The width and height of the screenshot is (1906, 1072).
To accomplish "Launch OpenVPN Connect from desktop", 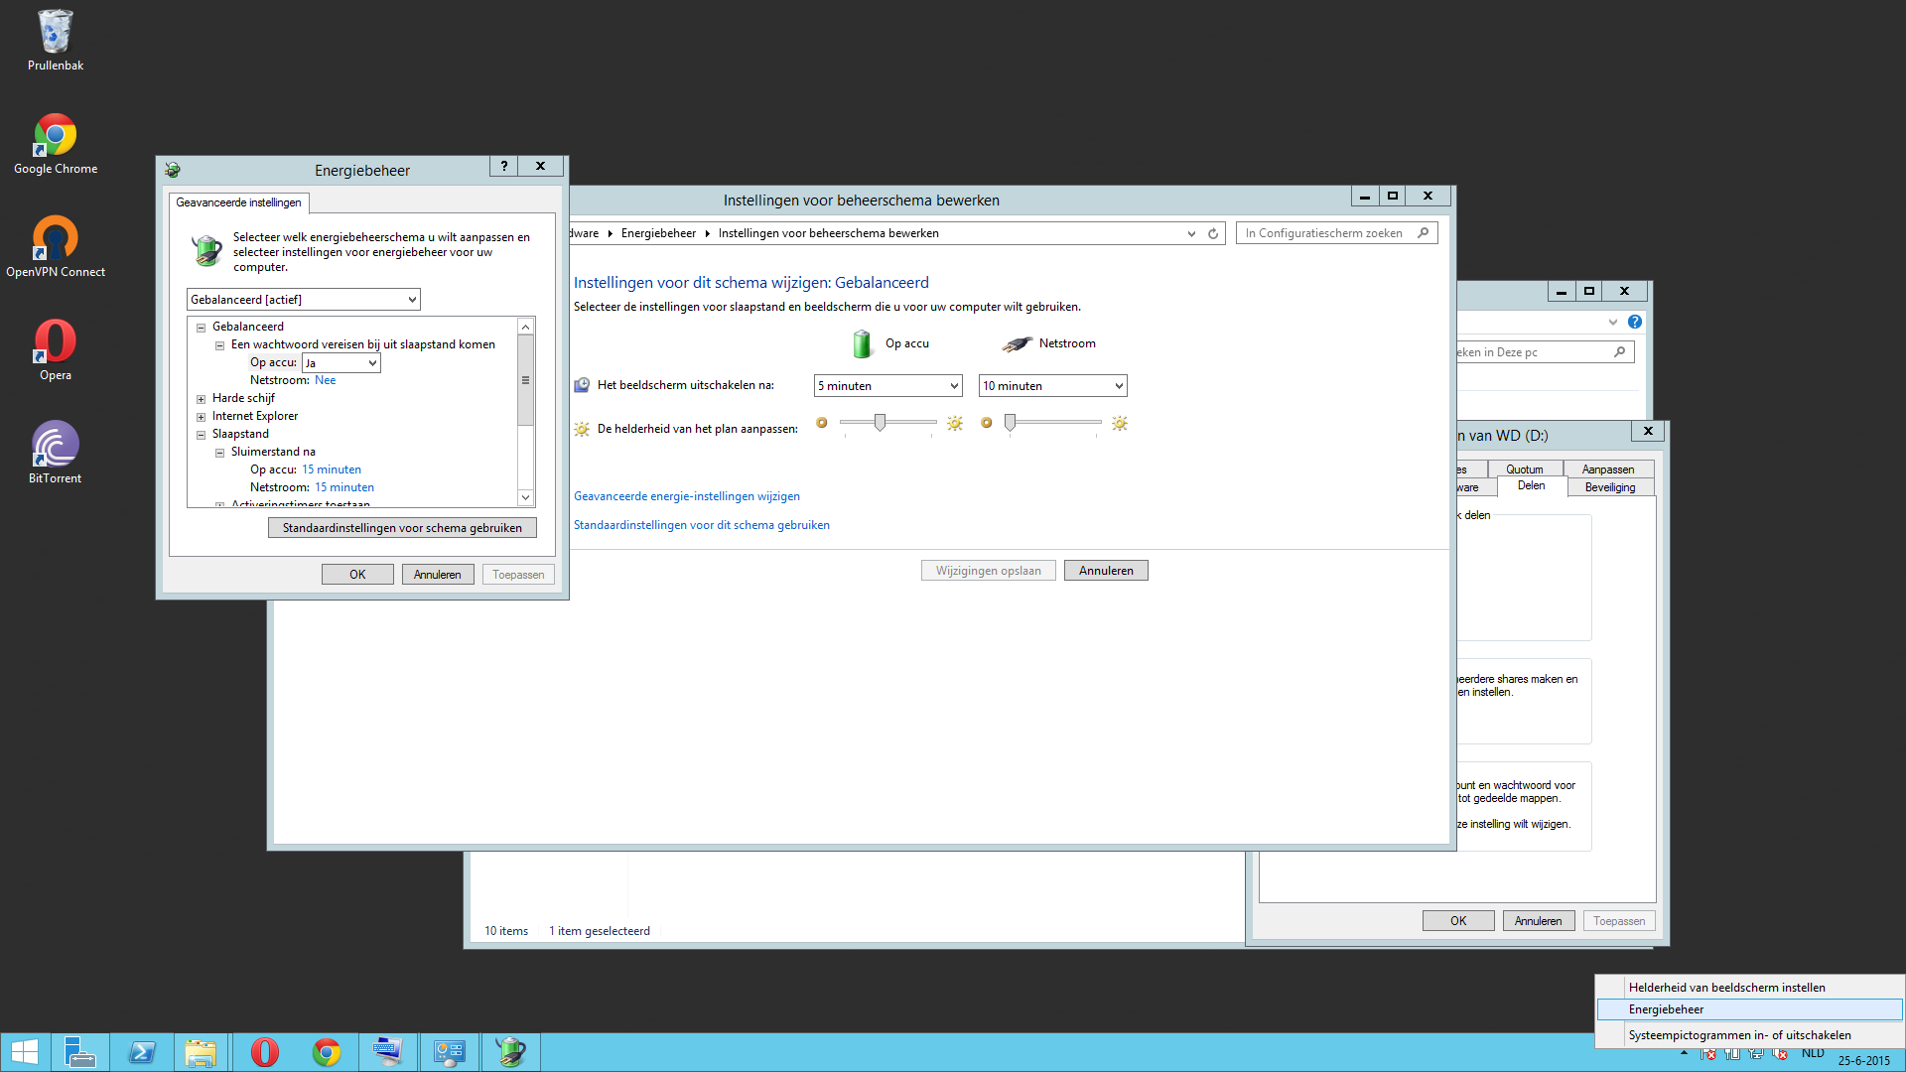I will (x=56, y=246).
